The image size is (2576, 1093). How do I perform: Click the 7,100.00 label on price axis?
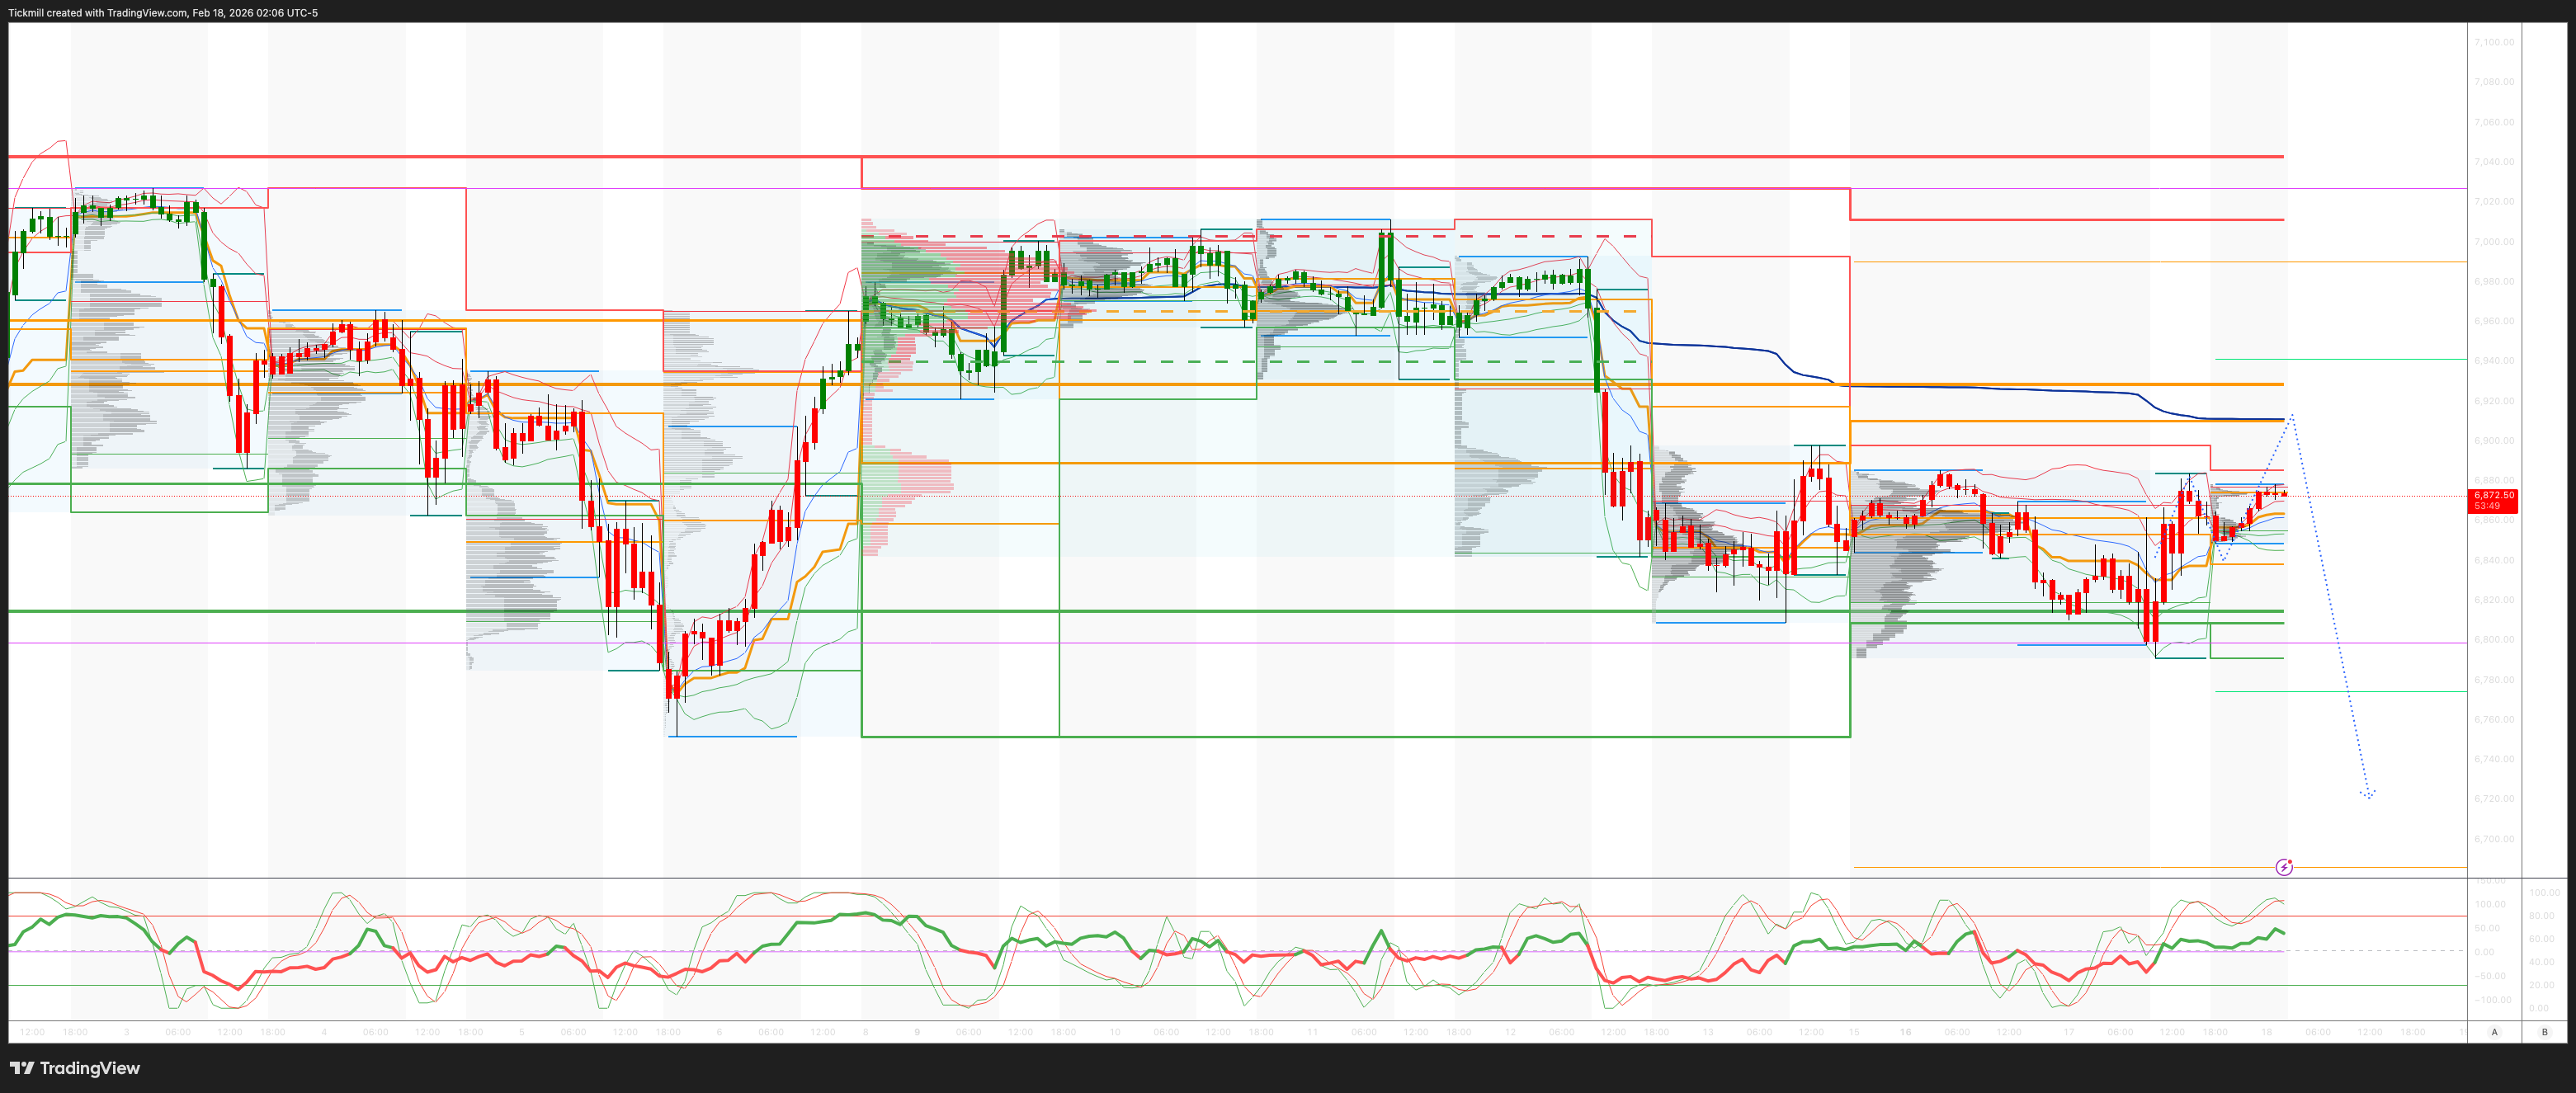click(x=2494, y=42)
